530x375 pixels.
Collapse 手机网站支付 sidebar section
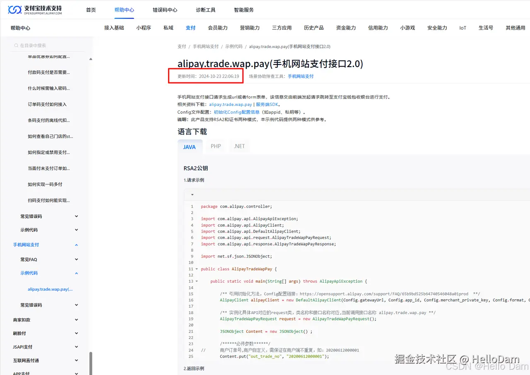pos(77,245)
